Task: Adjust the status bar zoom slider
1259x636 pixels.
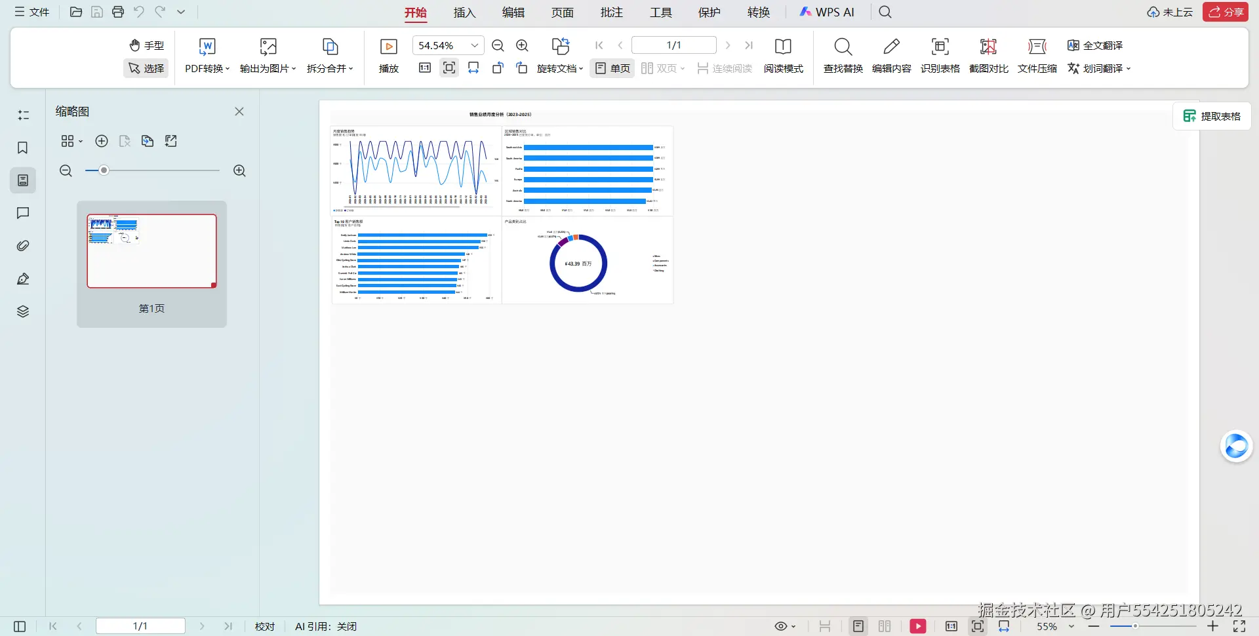Action: click(1135, 626)
